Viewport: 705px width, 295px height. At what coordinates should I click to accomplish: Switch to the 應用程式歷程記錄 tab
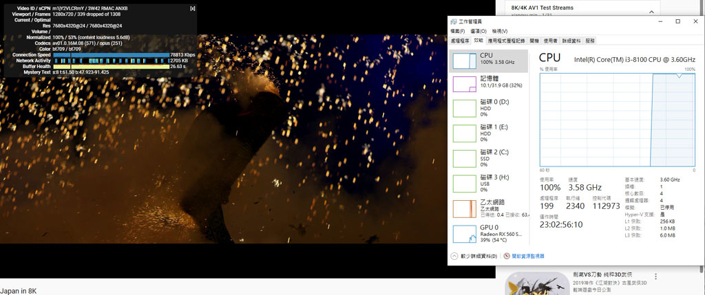point(506,41)
